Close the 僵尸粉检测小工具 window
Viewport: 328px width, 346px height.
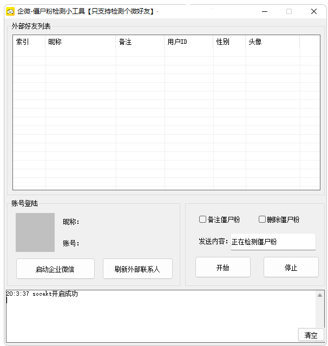click(x=314, y=11)
